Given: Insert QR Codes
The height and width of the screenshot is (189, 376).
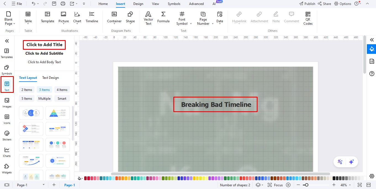Looking at the screenshot, I should point(308,18).
